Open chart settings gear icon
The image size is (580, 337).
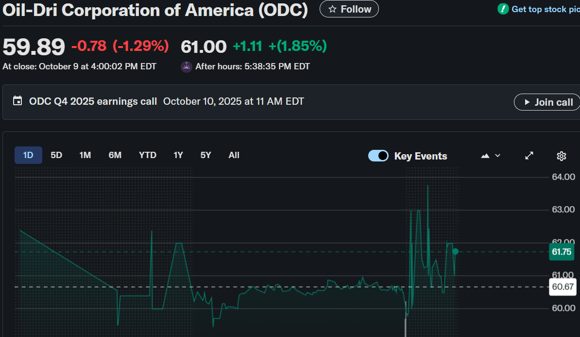click(562, 156)
